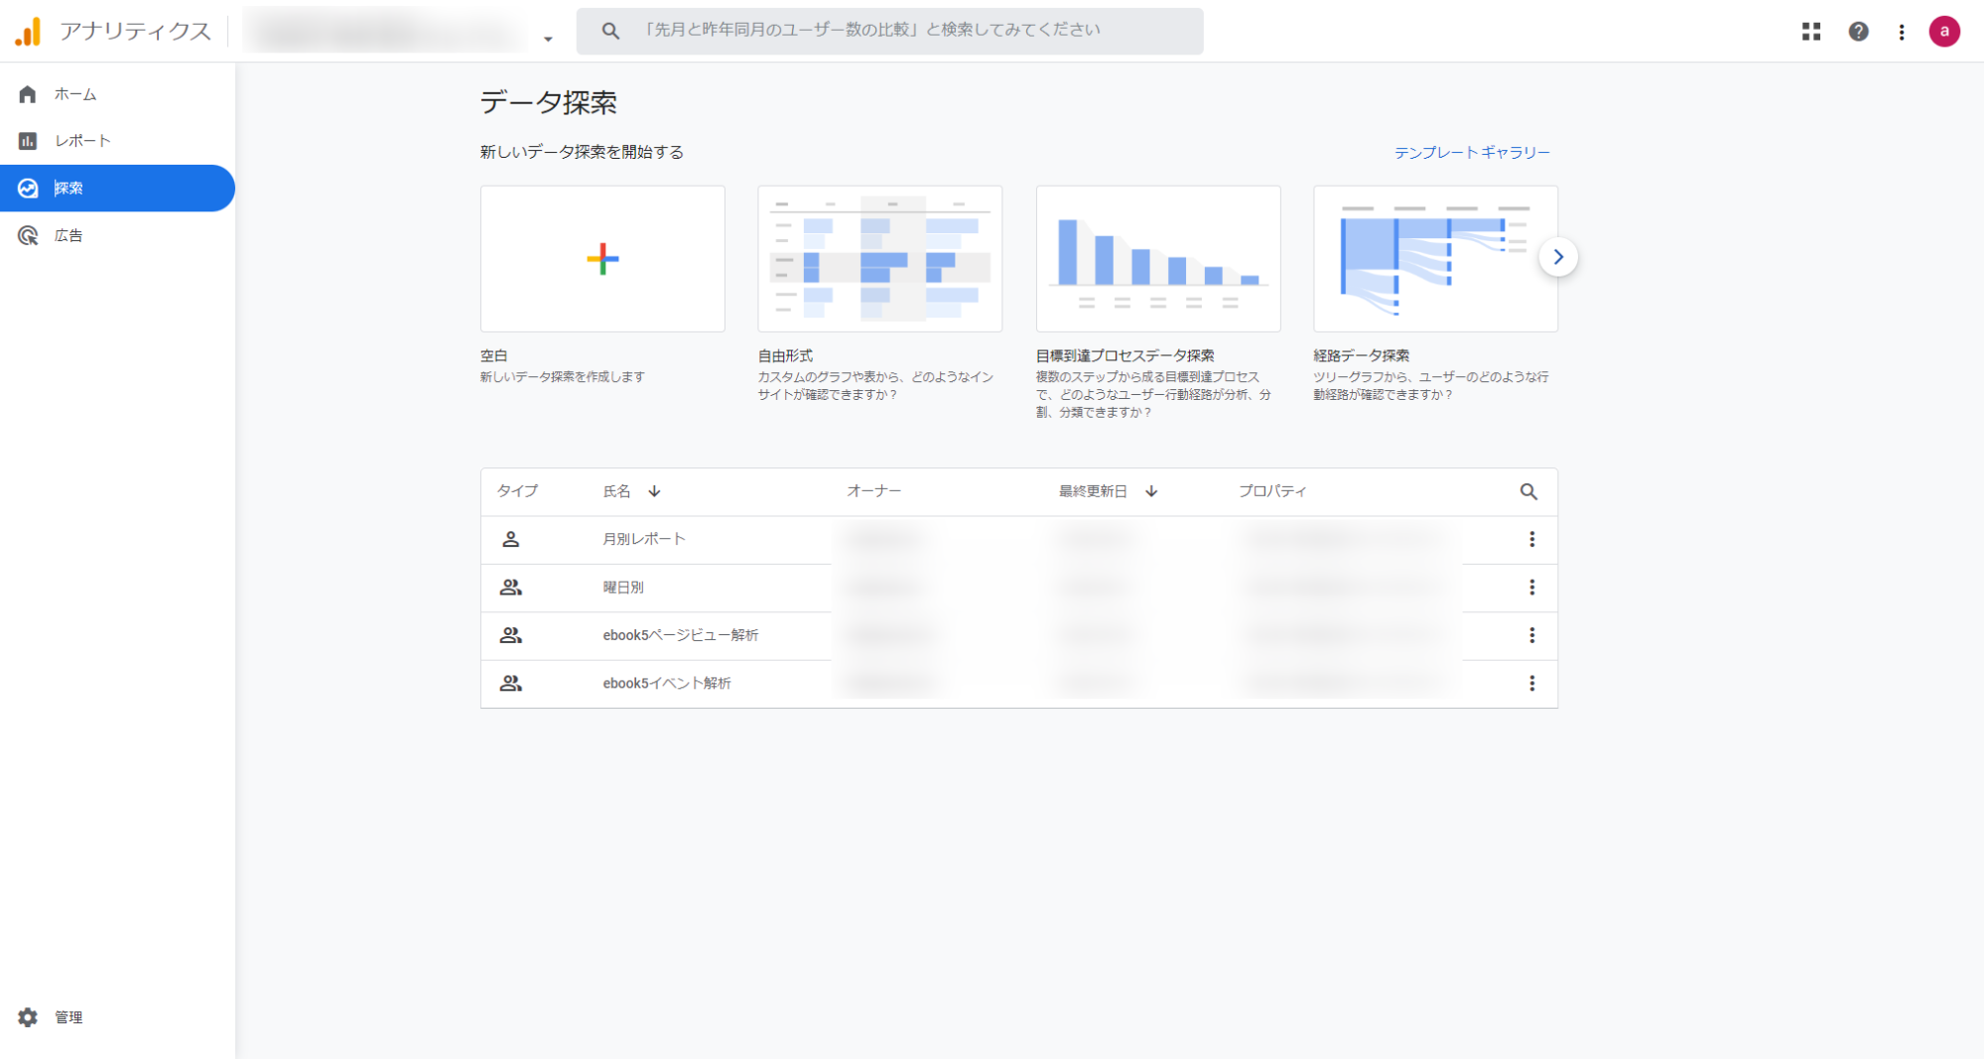
Task: Select the 経路データ探索 template thumbnail
Action: click(1435, 259)
